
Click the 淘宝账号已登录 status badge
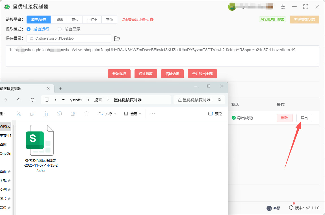click(x=272, y=20)
